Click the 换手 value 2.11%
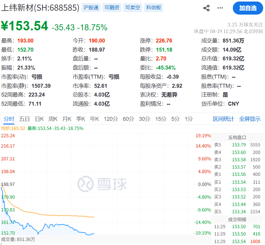 25,59
